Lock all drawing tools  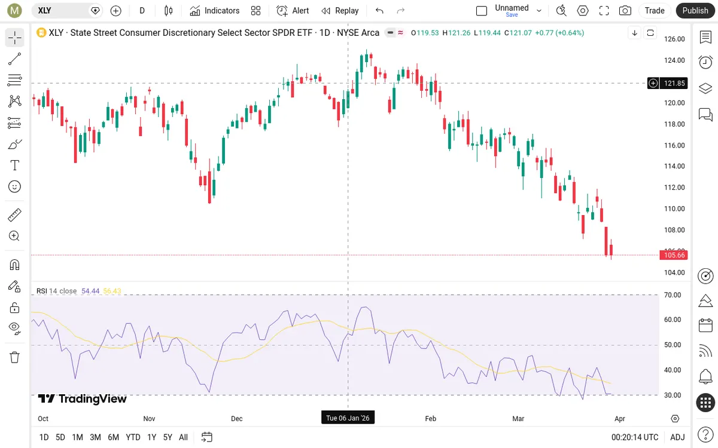15,308
